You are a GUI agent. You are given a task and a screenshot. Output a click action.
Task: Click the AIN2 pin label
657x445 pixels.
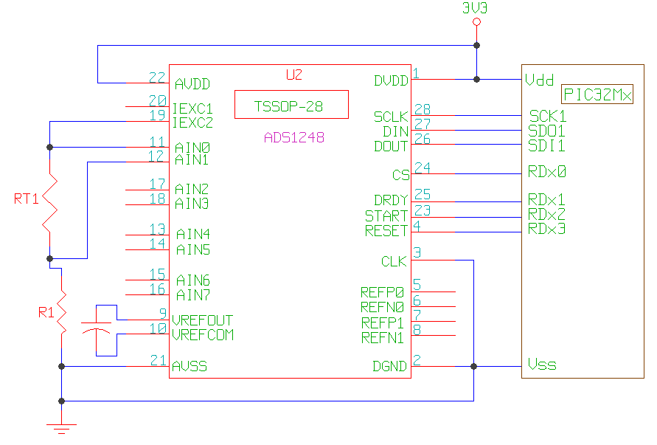[192, 189]
